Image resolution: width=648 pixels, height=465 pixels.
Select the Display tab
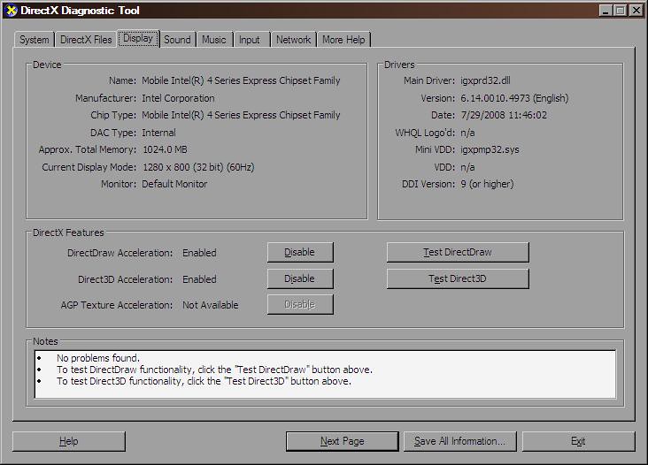point(138,38)
